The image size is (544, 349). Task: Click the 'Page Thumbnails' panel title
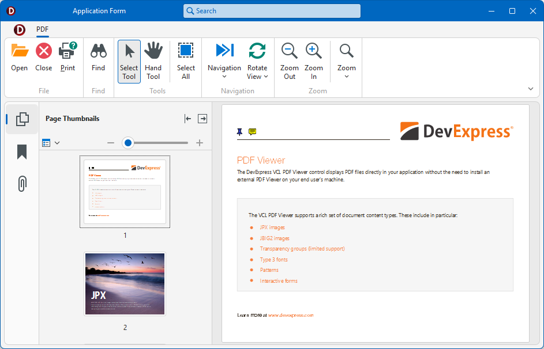tap(72, 119)
